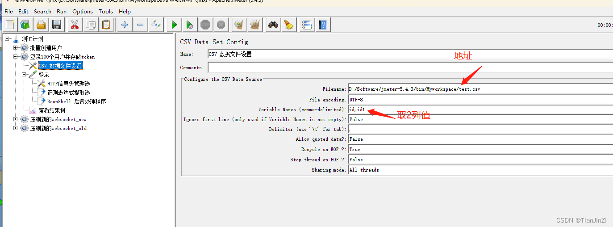Expand the 压测新的websocket_old thread group

(16, 128)
